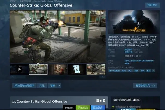Click the green 开始游戏 play button
This screenshot has height=110, width=165.
[x=83, y=108]
